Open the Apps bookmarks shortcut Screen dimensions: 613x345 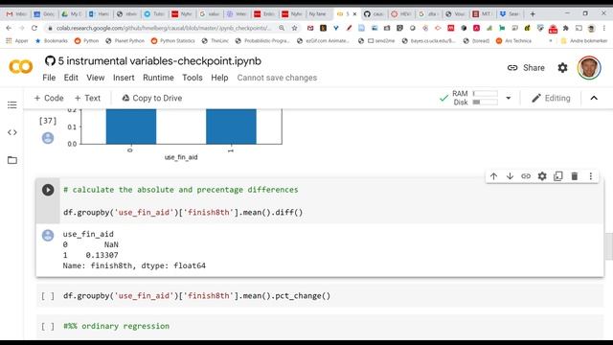coord(16,40)
